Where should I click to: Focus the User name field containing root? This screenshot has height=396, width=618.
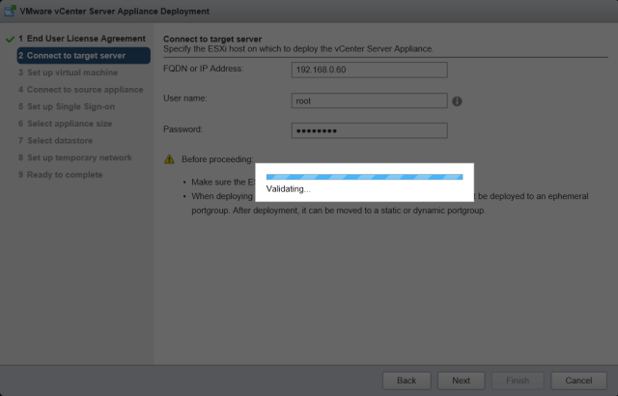tap(369, 99)
